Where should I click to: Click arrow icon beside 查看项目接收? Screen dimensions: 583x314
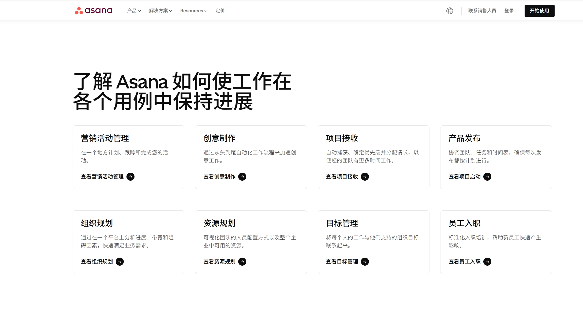coord(365,177)
